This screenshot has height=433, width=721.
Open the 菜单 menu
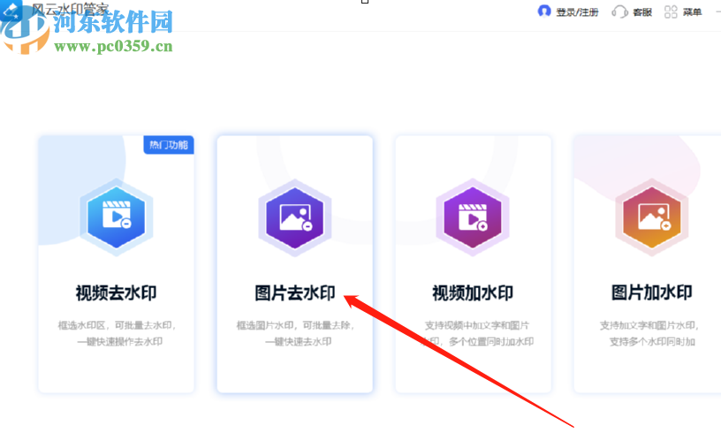(692, 12)
